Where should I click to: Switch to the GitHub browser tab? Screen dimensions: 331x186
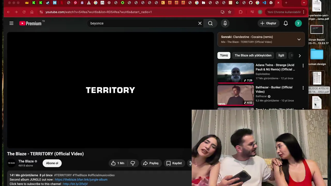251,3
